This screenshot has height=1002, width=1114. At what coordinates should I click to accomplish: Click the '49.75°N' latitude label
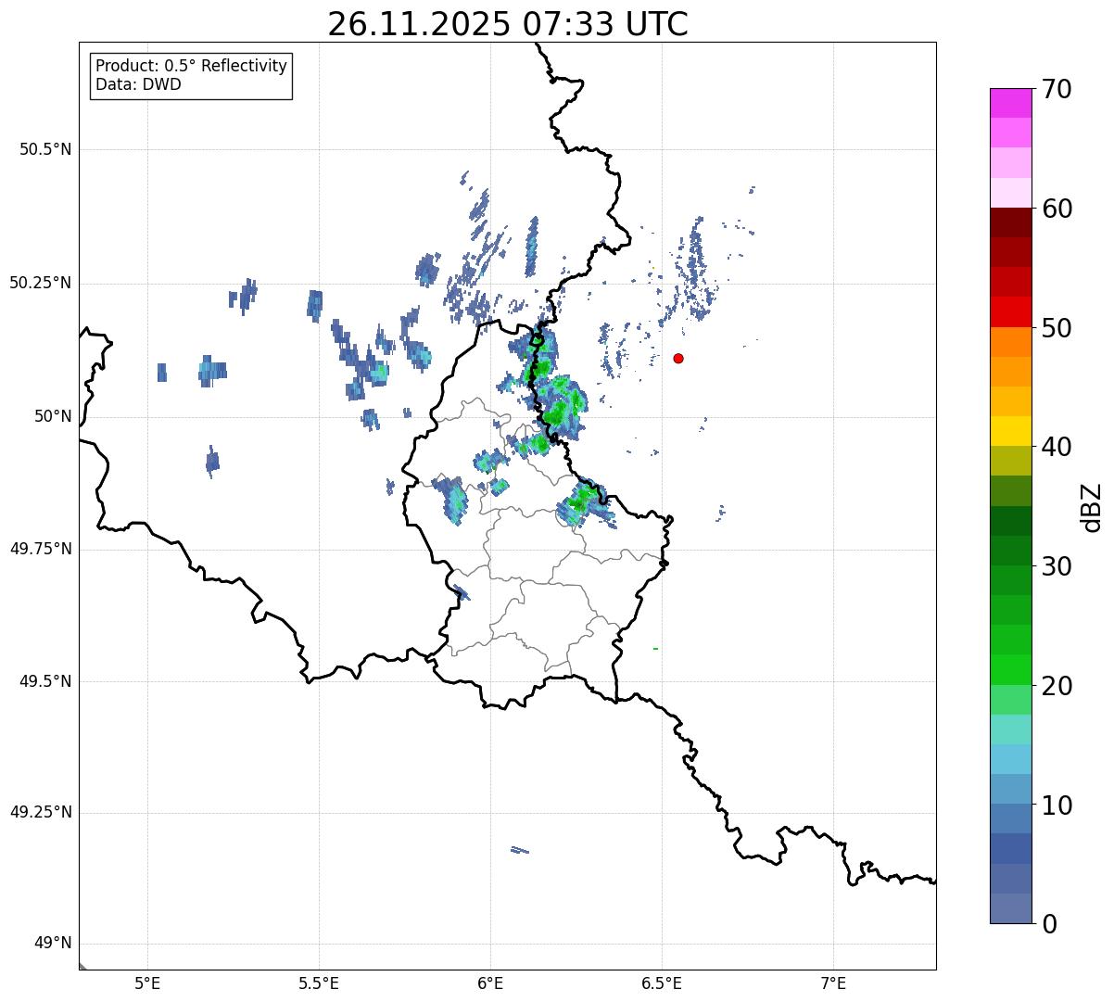tap(40, 549)
